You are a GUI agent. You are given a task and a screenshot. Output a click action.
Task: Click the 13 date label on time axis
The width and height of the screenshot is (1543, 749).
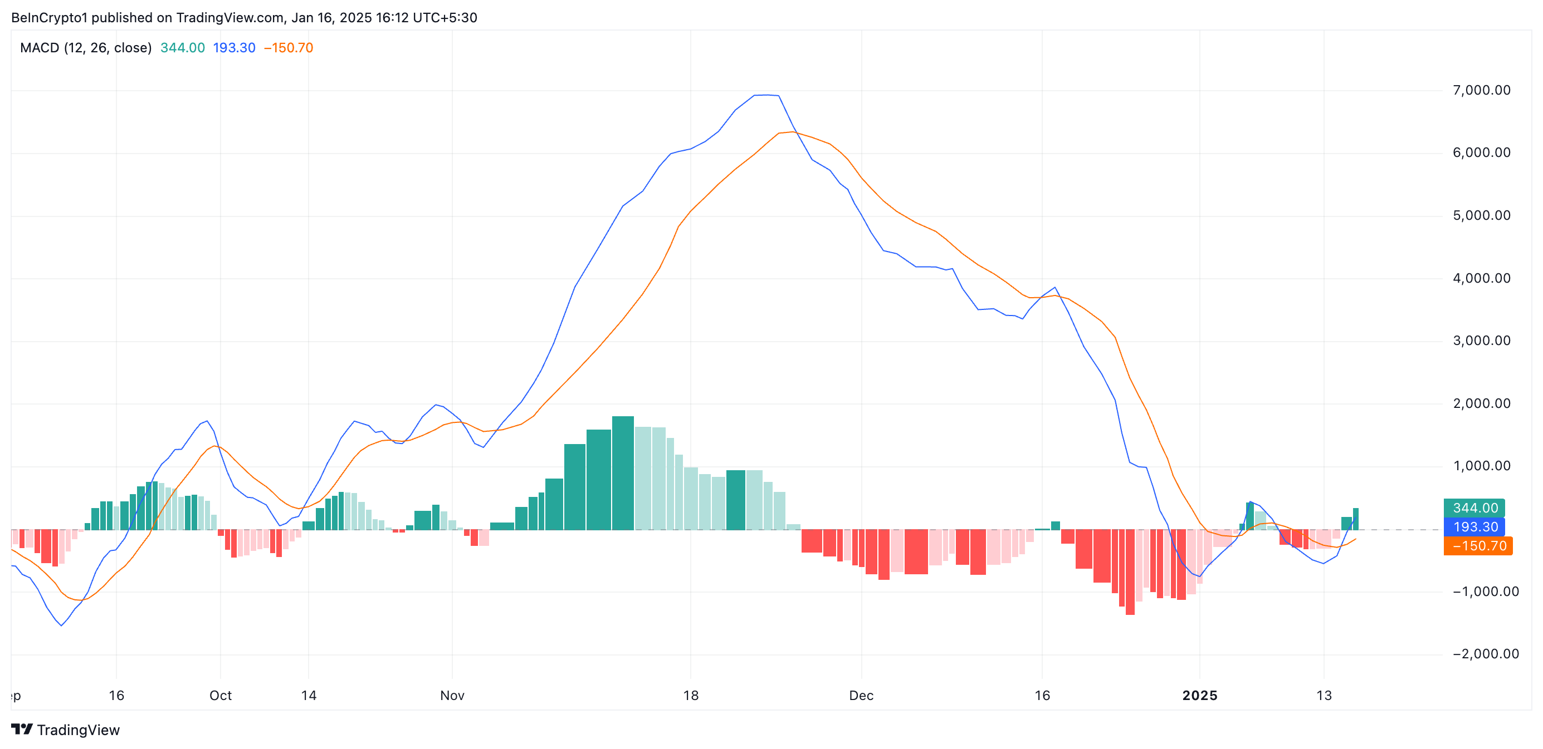click(1324, 695)
